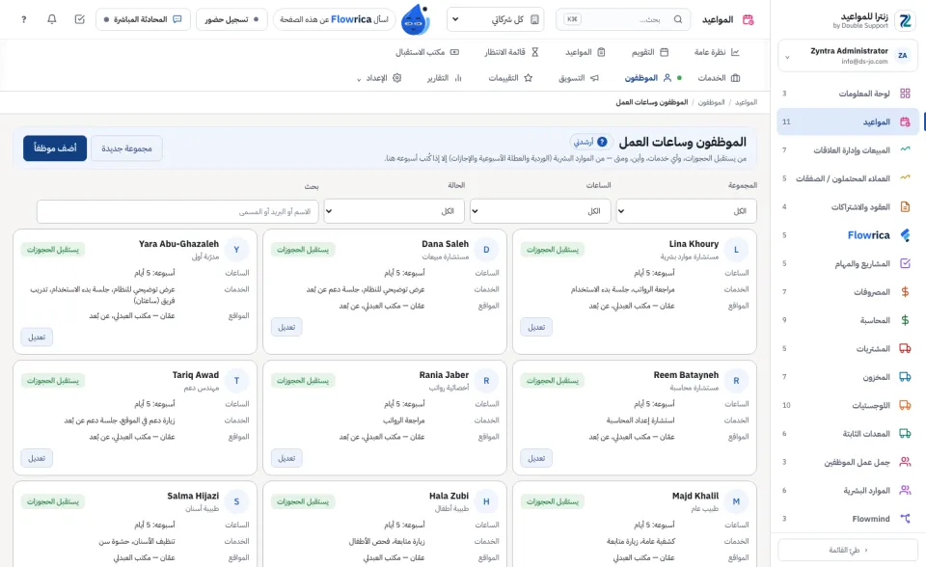Click the ZA user avatar
926x567 pixels.
tap(903, 56)
